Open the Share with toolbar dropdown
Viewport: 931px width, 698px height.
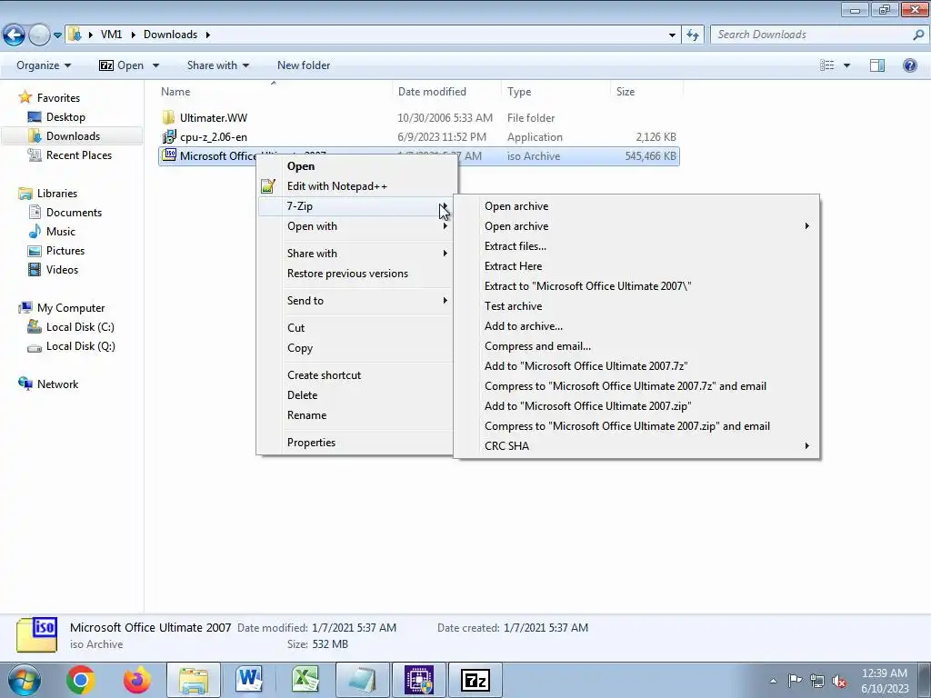[218, 65]
